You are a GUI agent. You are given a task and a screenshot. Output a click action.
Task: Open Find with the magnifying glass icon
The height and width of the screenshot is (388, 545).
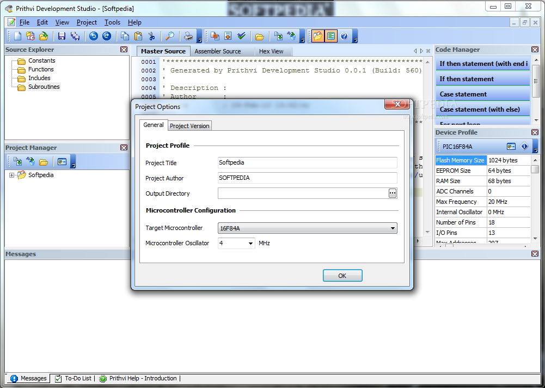[x=170, y=36]
